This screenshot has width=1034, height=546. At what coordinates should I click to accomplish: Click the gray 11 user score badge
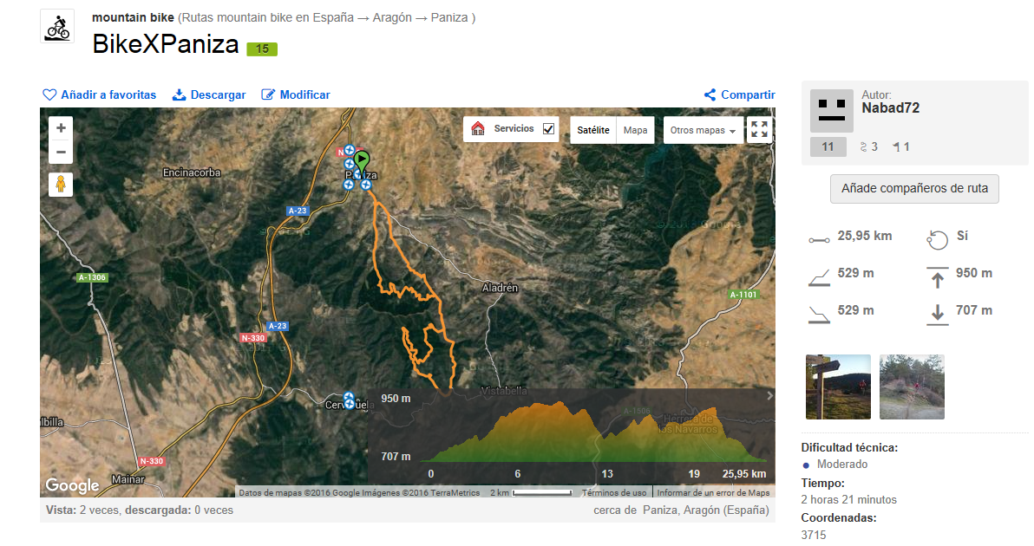pos(828,146)
